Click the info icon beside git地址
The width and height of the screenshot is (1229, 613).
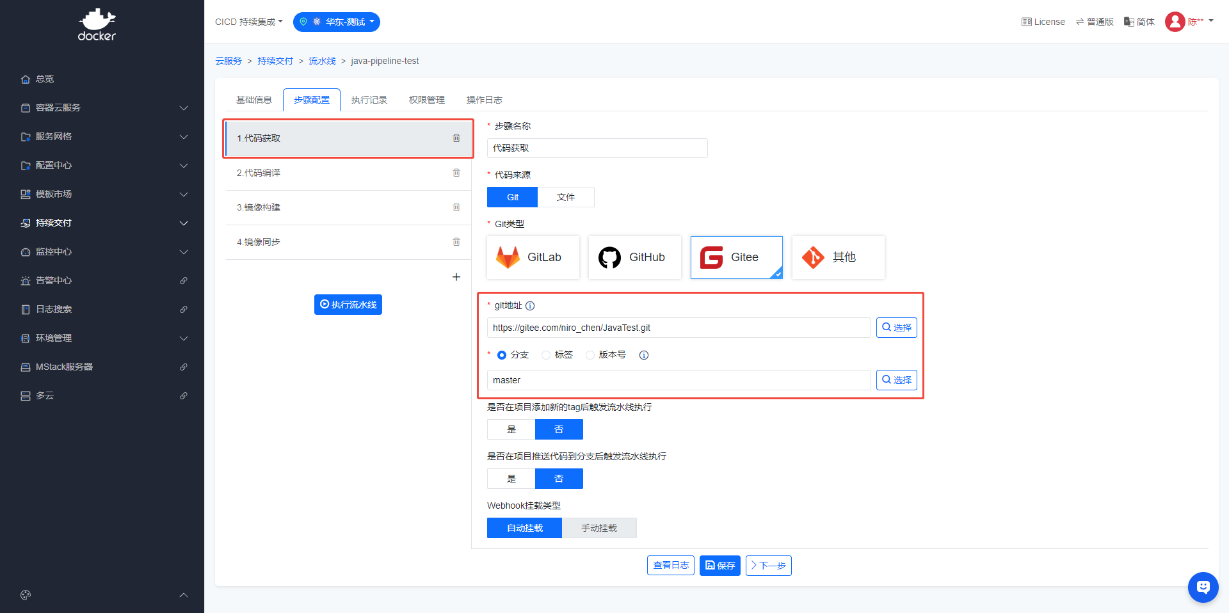pos(530,306)
